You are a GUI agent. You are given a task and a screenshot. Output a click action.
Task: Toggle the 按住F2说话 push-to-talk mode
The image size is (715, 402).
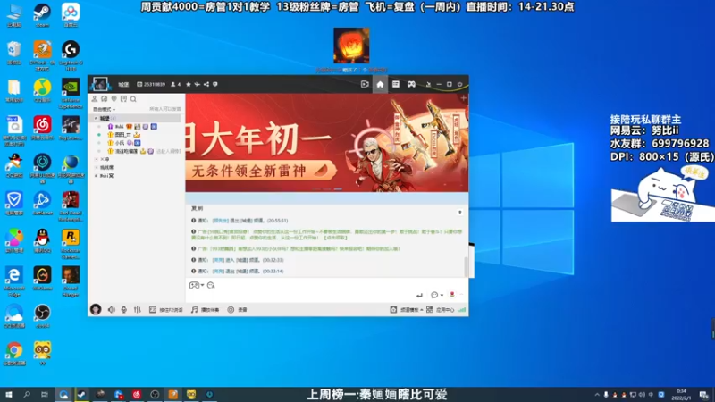pos(166,309)
